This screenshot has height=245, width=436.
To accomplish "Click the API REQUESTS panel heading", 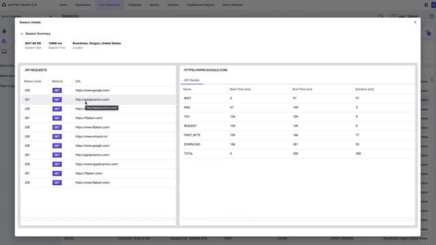I will (x=36, y=70).
